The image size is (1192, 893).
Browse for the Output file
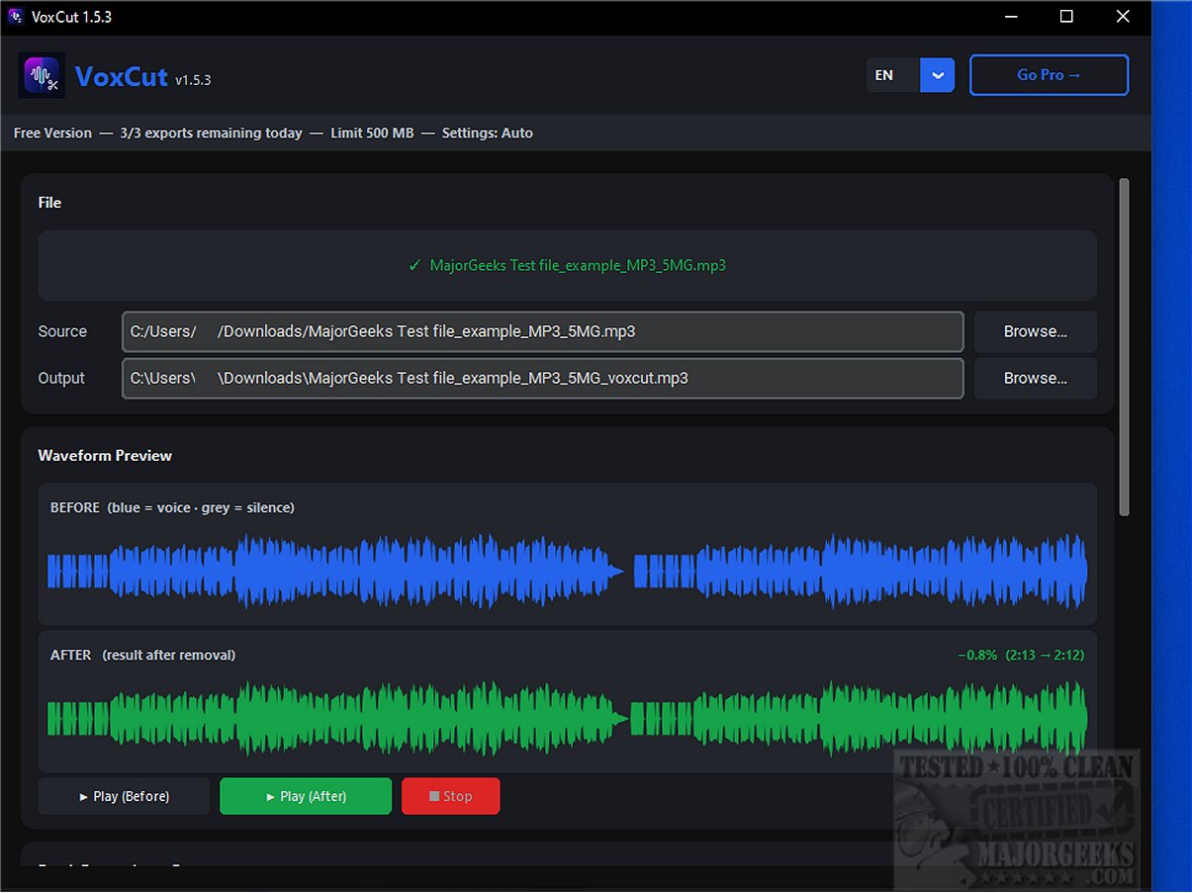coord(1036,378)
